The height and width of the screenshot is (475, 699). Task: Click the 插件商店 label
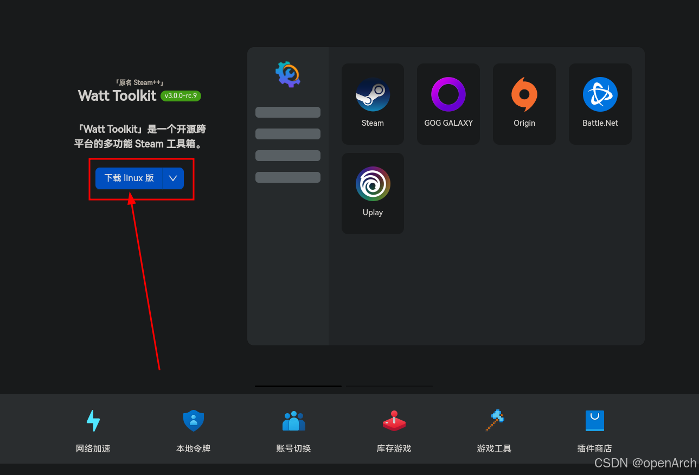click(595, 449)
